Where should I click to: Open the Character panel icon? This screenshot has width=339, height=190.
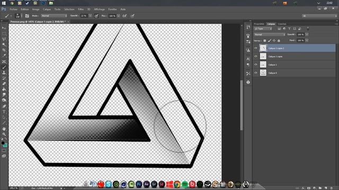point(248,59)
